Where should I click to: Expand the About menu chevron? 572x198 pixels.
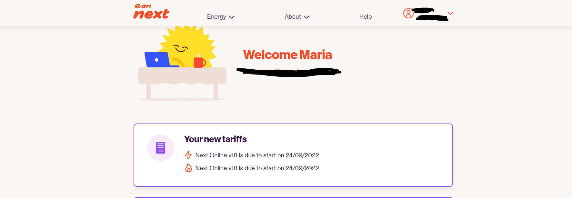[306, 17]
